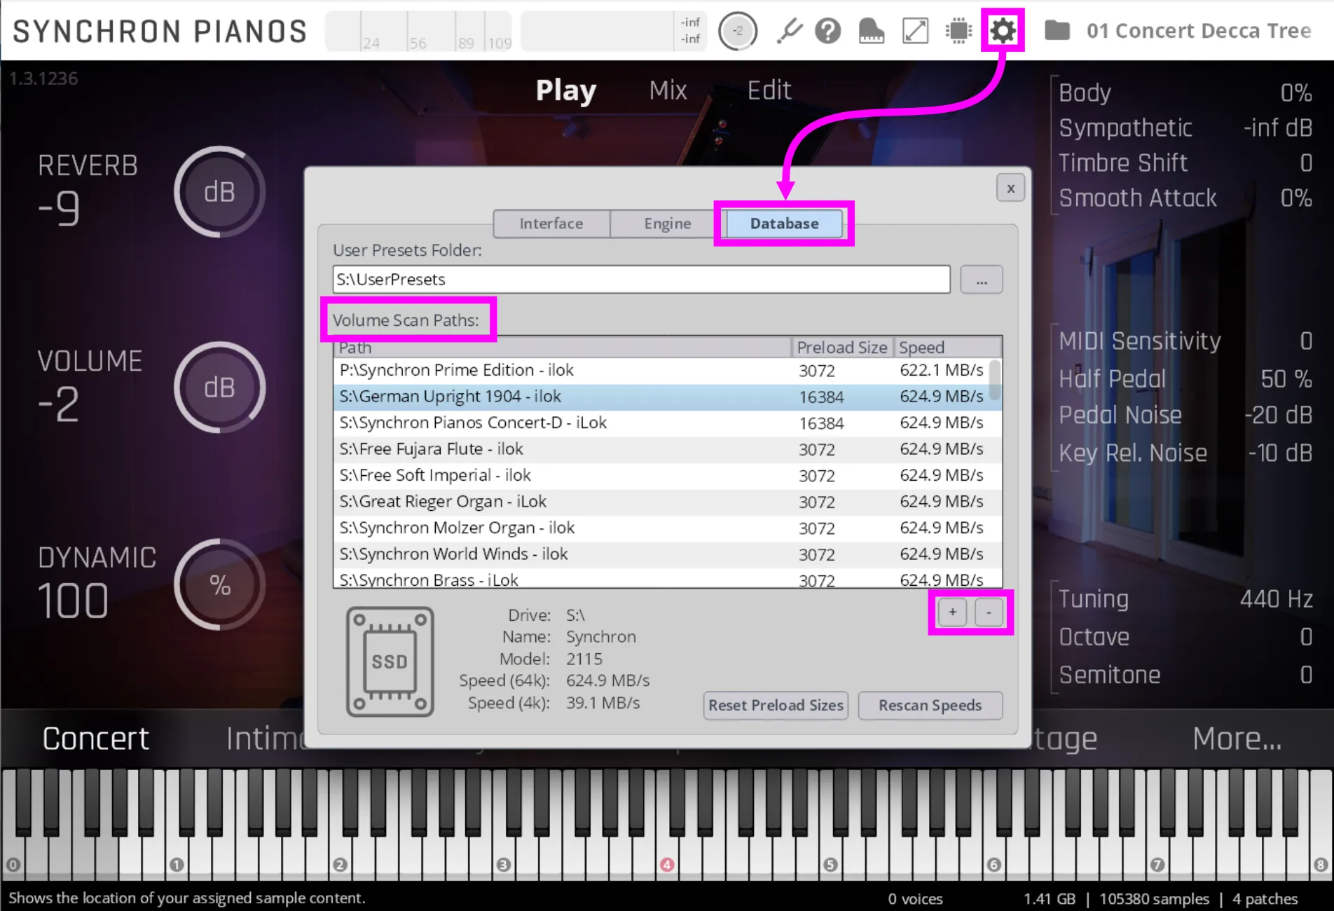Image resolution: width=1334 pixels, height=911 pixels.
Task: Click the piano keyboard icon
Action: coord(871,31)
